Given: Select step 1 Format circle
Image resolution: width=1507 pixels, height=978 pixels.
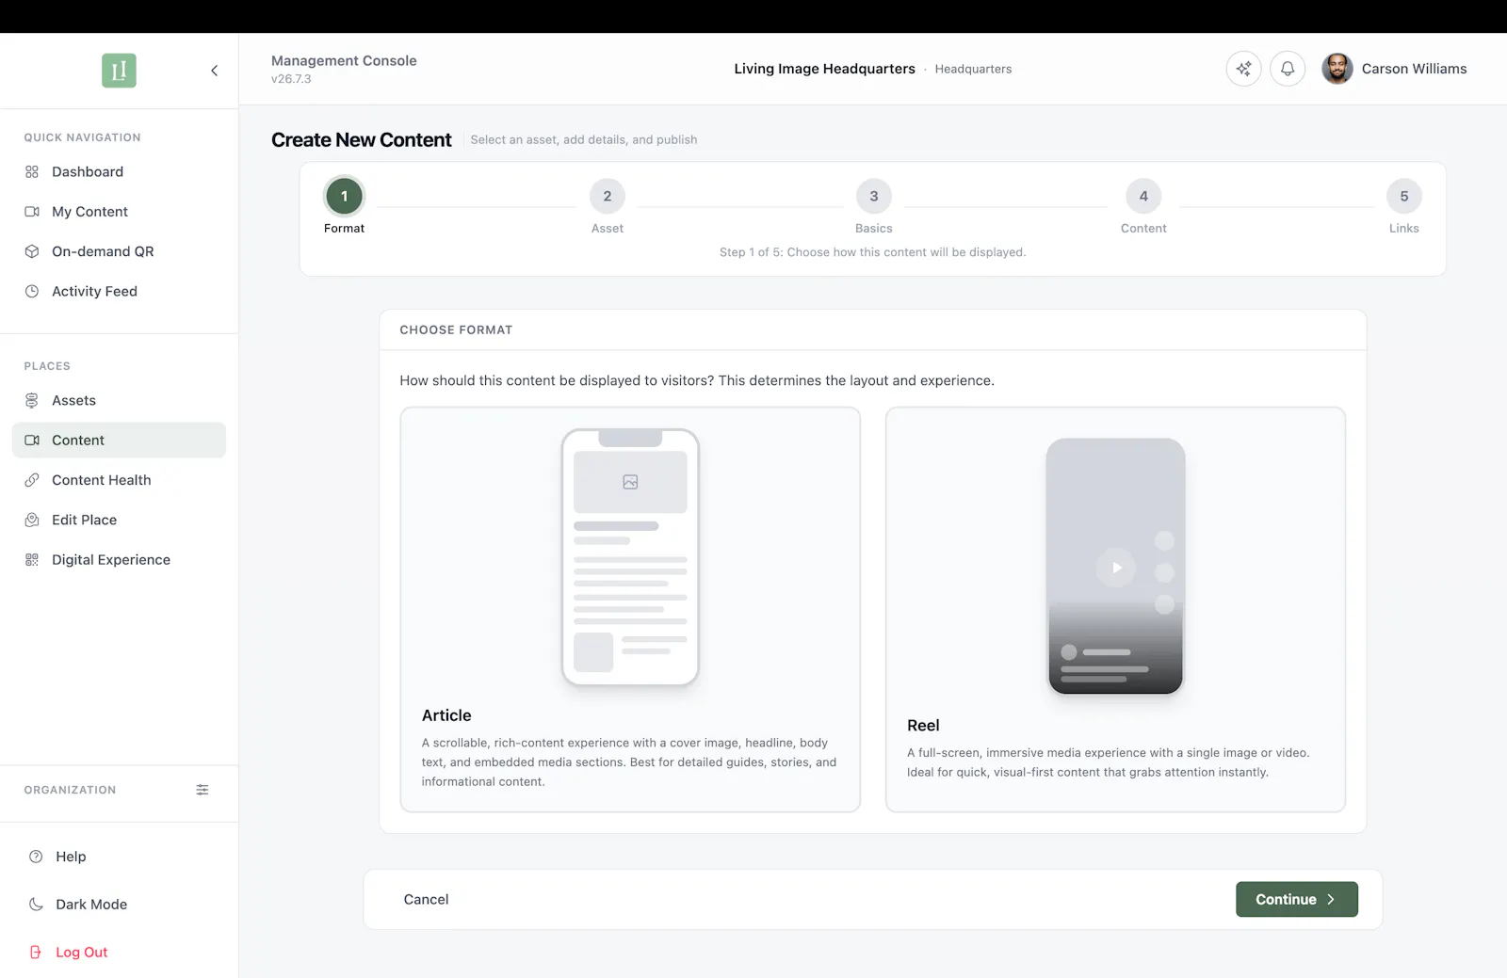Looking at the screenshot, I should tap(344, 196).
